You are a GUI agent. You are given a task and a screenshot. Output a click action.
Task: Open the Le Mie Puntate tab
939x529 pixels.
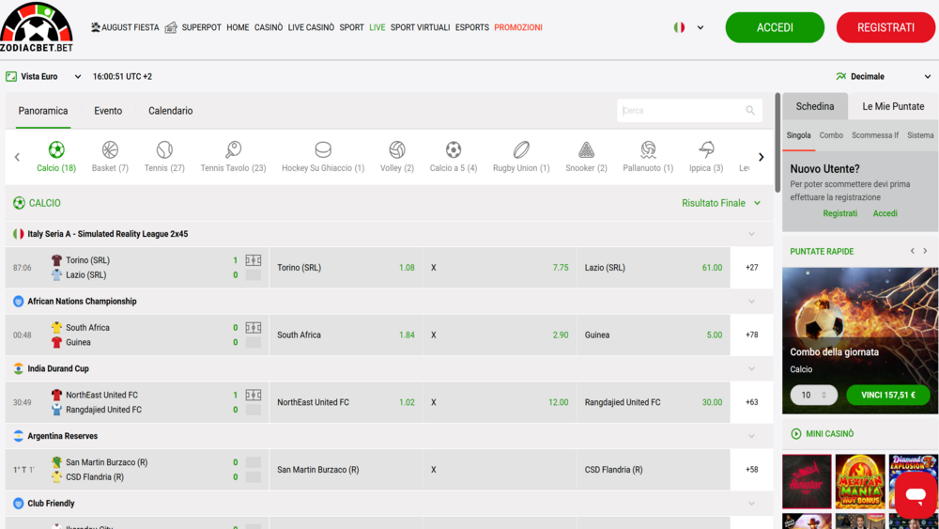pos(893,106)
